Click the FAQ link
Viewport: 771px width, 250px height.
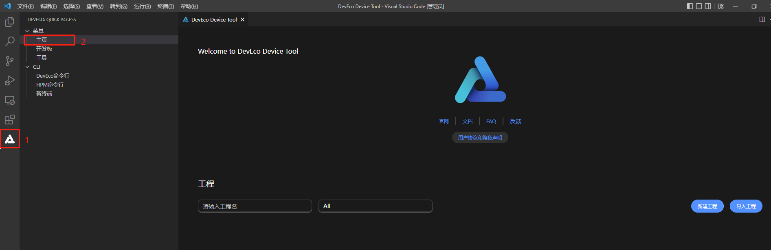tap(491, 121)
